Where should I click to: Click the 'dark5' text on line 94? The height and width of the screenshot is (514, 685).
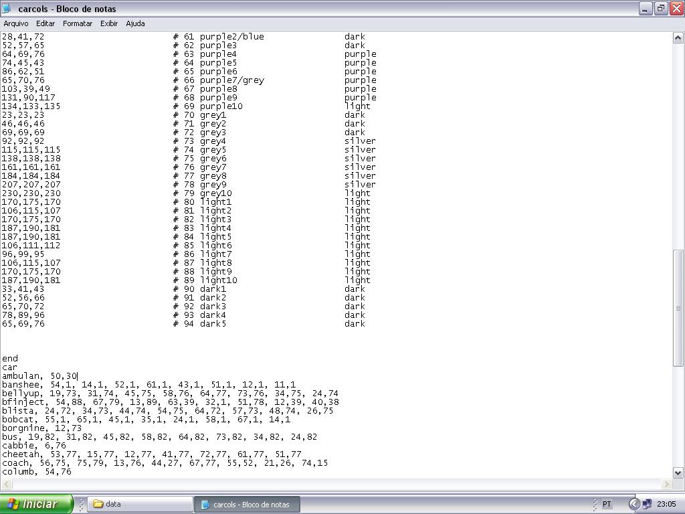213,324
